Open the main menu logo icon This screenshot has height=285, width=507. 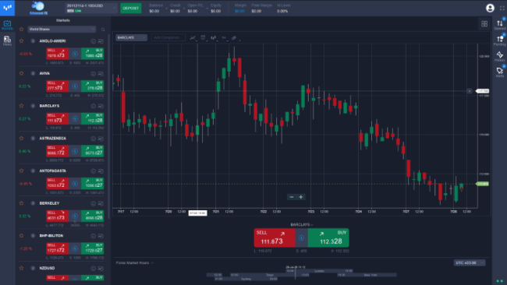[x=7, y=8]
